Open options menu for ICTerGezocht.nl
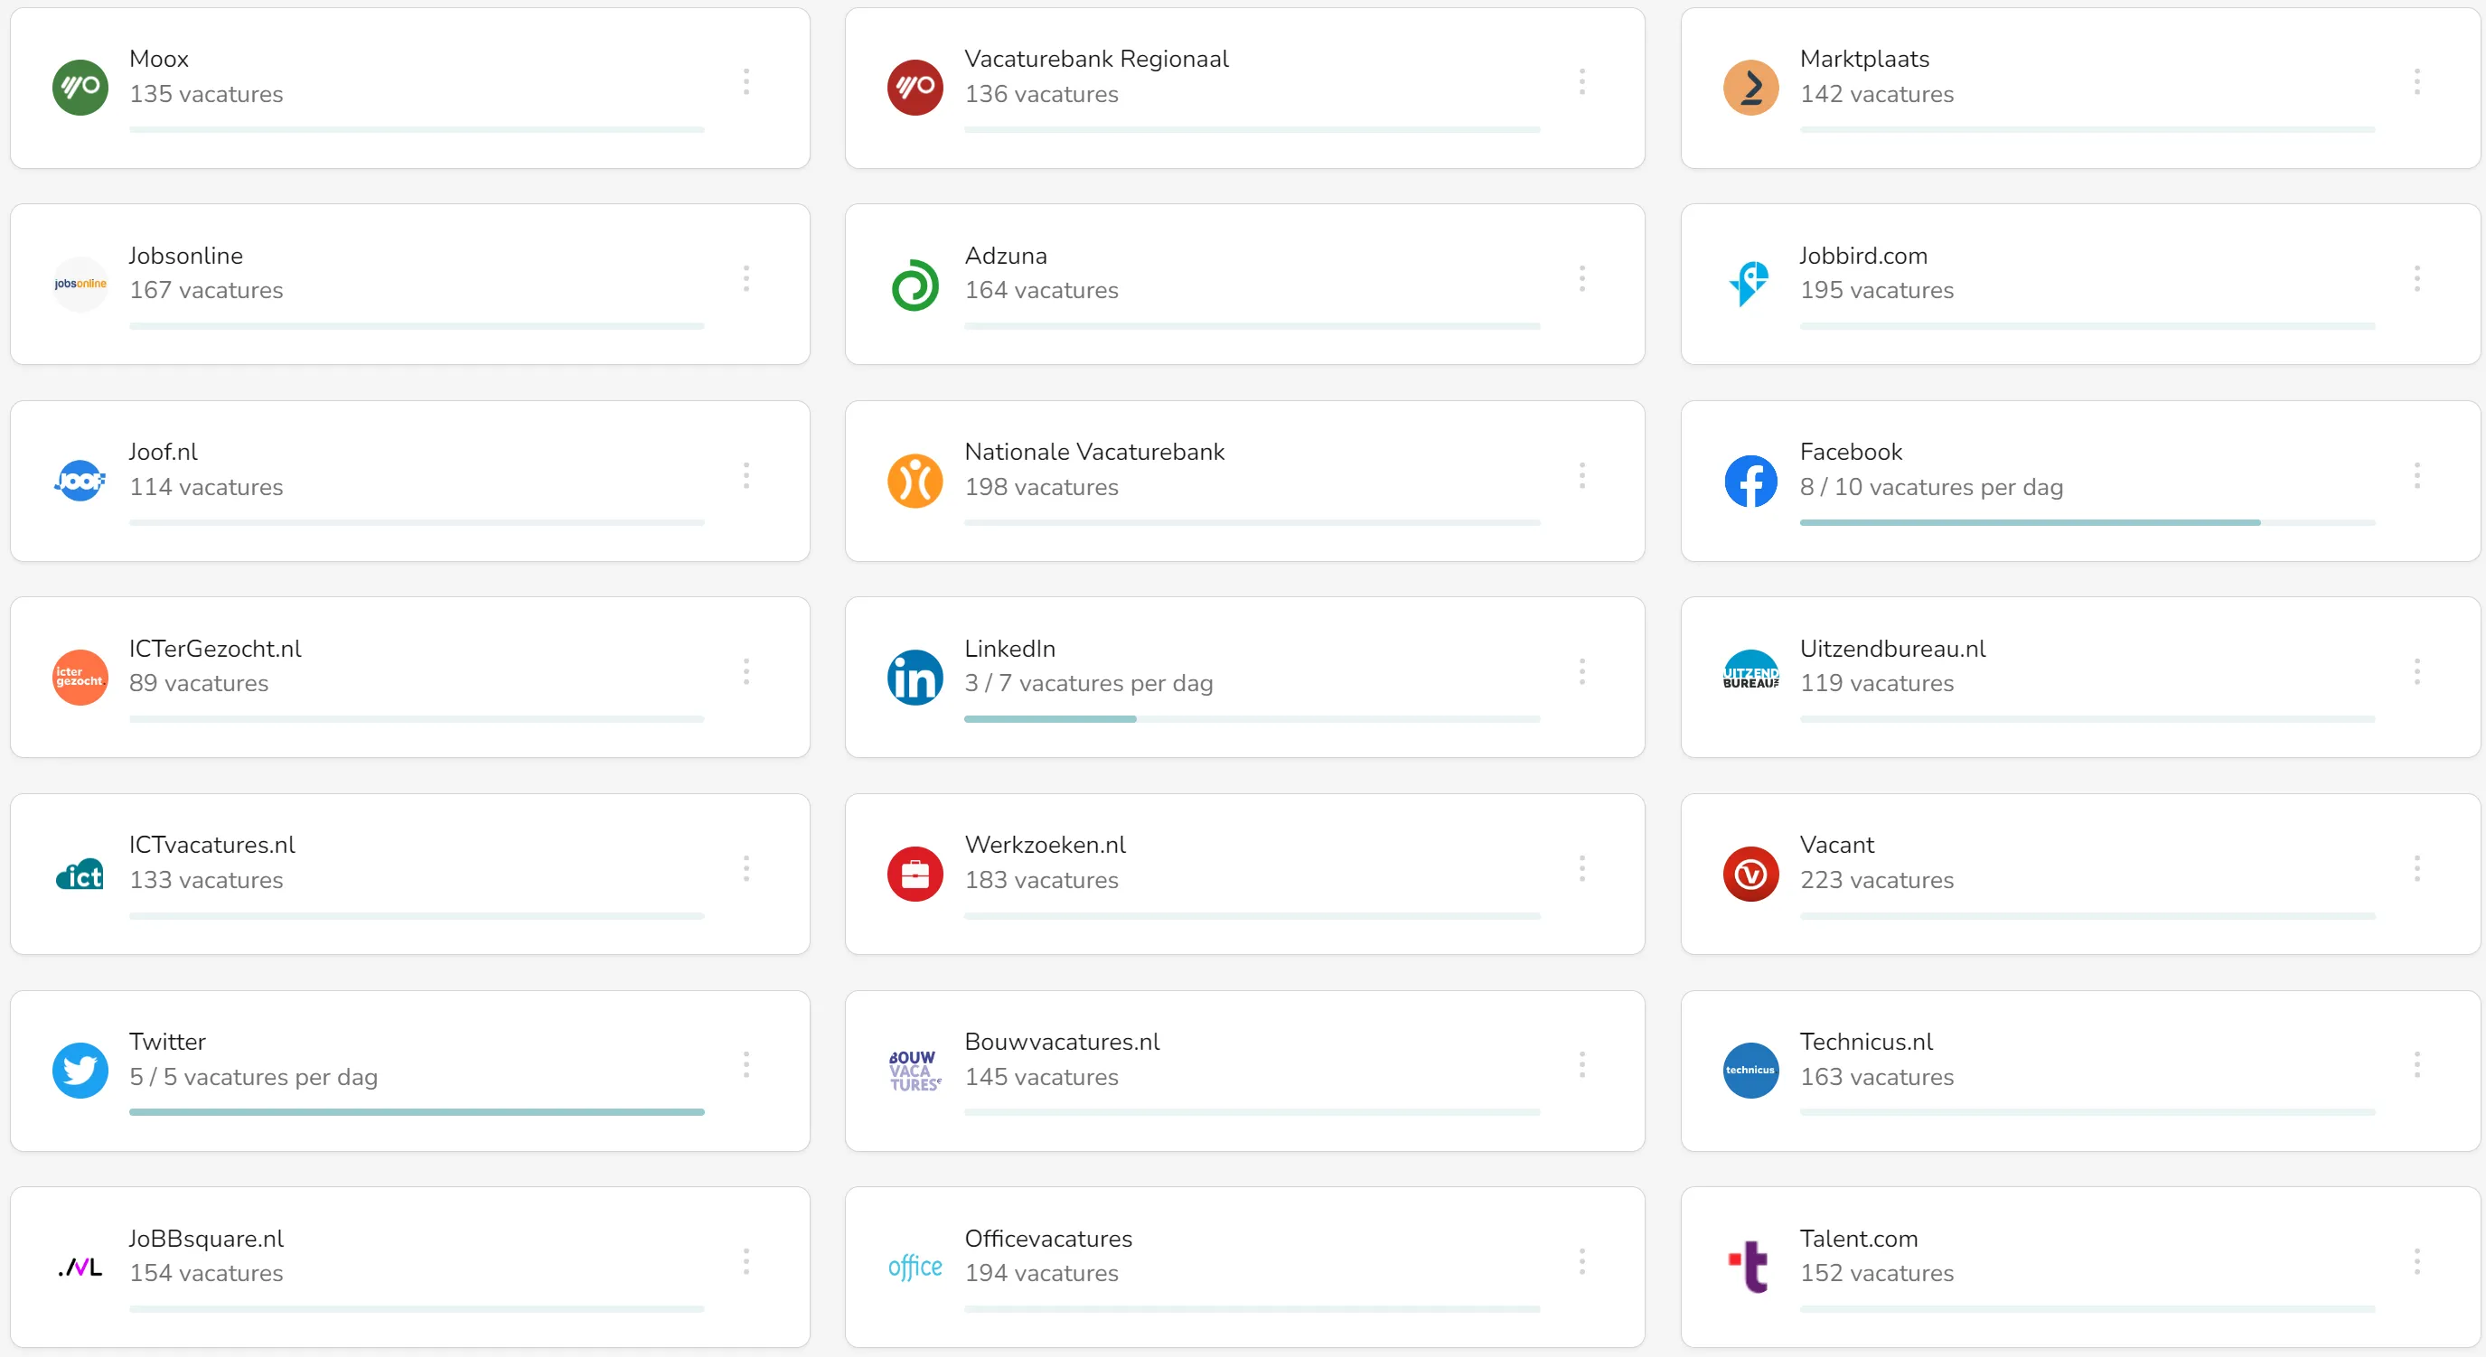Screen dimensions: 2486x1357 746,670
